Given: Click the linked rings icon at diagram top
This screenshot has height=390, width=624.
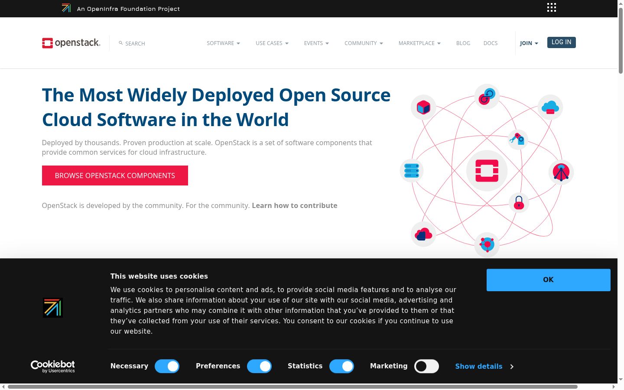Looking at the screenshot, I should (x=487, y=96).
